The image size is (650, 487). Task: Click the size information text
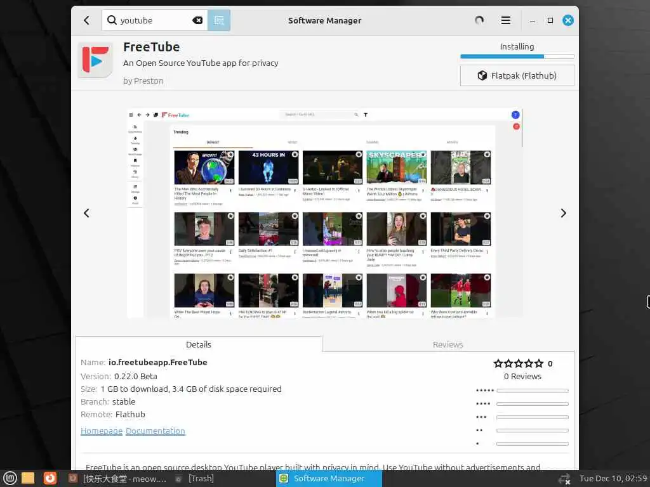click(181, 389)
